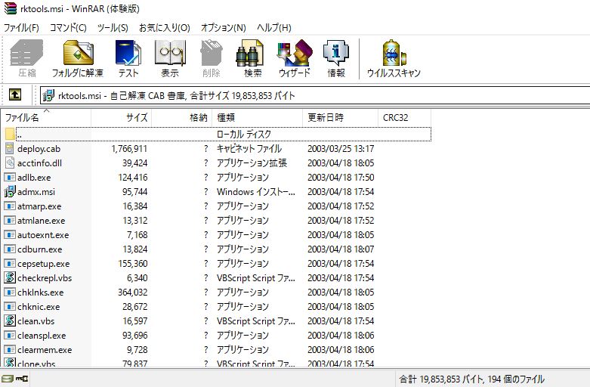Screen dimensions: 590x387
Task: Click the 364,032 size value
Action: [x=132, y=292]
